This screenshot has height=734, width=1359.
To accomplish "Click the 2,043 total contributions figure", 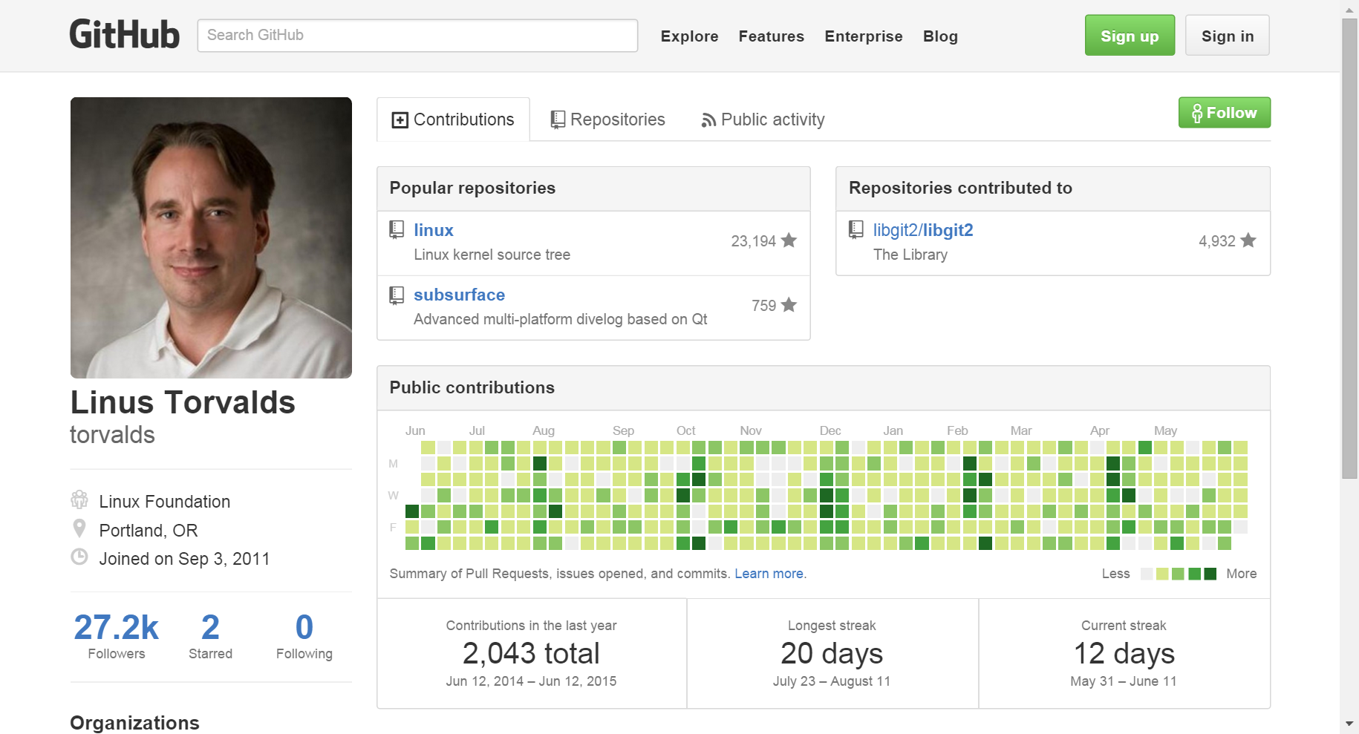I will click(x=531, y=653).
